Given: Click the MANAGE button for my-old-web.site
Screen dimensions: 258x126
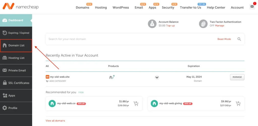Looking at the screenshot, I should [237, 77].
